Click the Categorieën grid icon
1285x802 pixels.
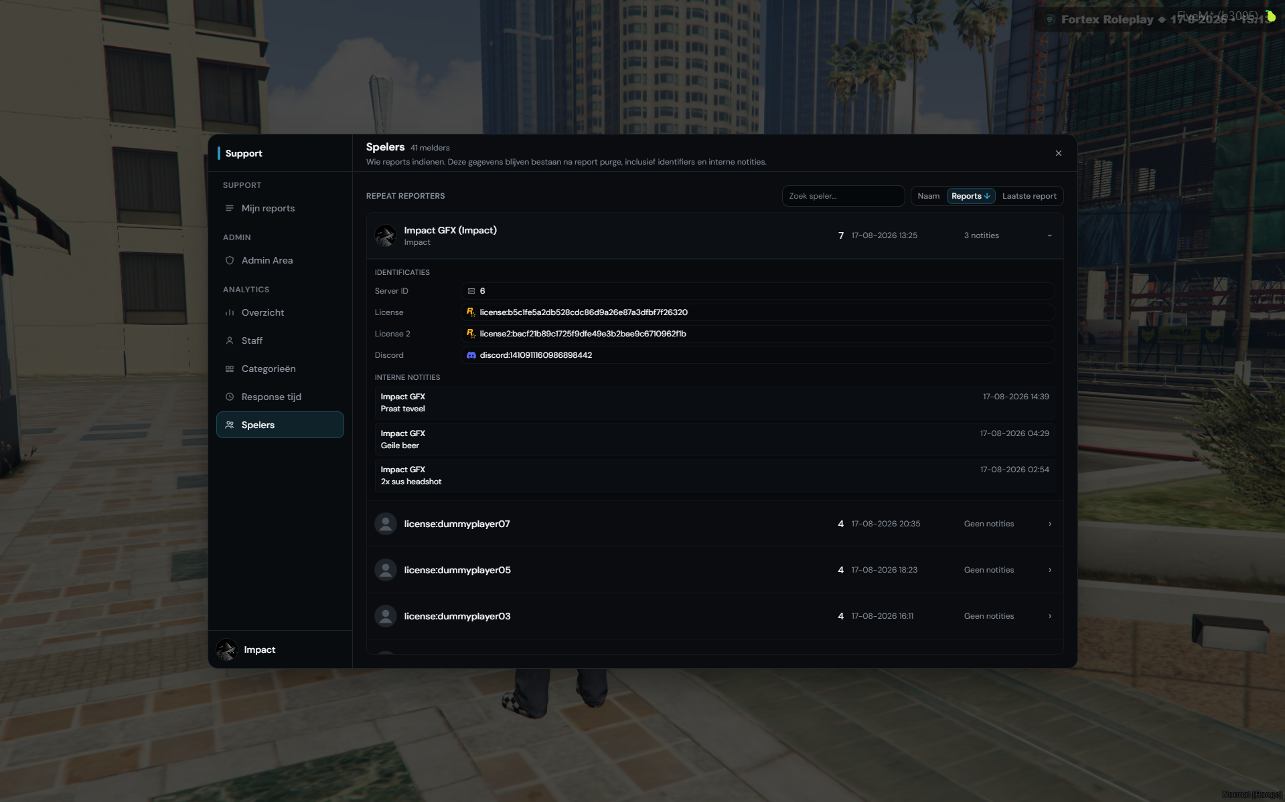click(x=230, y=369)
